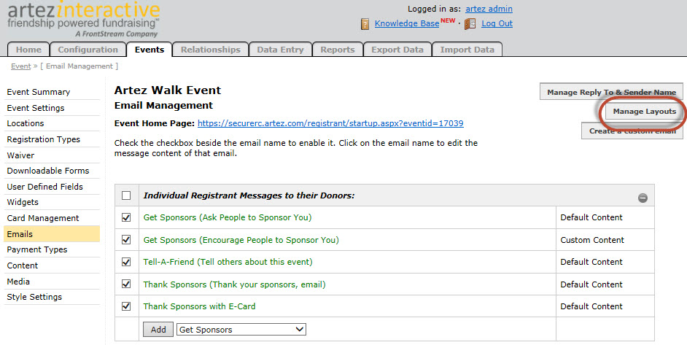The height and width of the screenshot is (345, 687).
Task: Go to the Relationships tab
Action: pyautogui.click(x=210, y=50)
